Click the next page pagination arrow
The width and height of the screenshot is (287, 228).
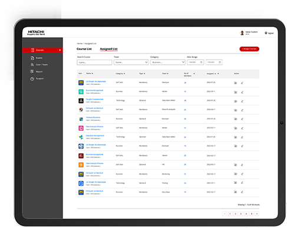(257, 214)
